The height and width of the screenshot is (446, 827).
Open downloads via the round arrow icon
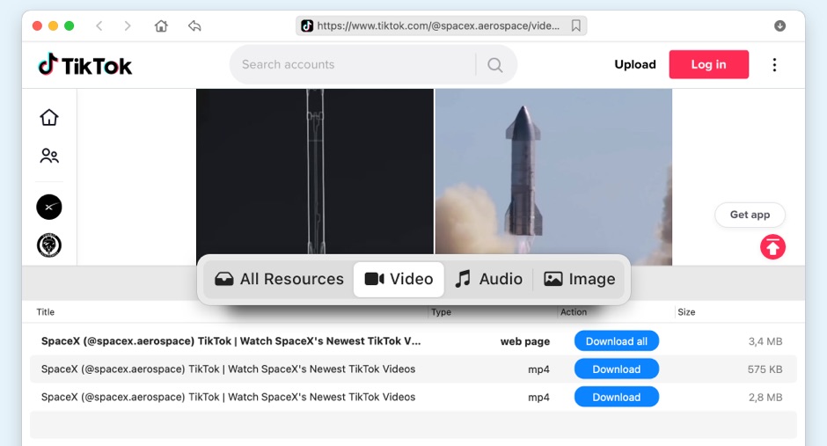(779, 26)
